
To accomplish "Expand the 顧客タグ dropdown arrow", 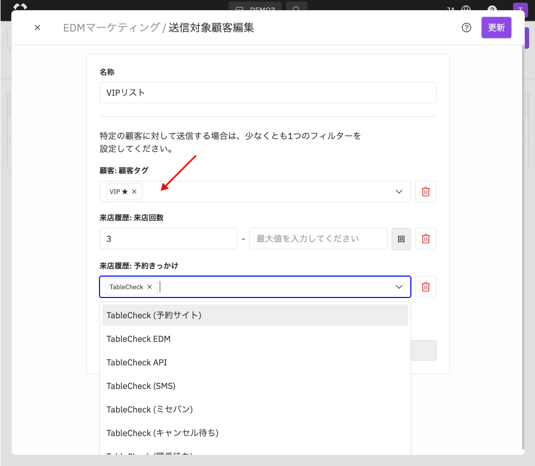I will coord(399,192).
